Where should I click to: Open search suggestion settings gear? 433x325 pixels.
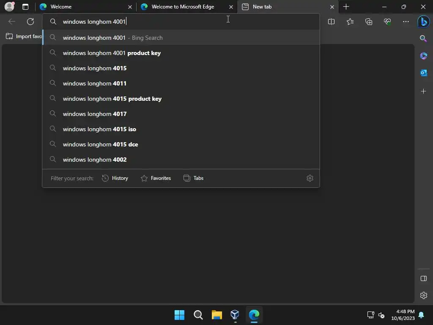click(310, 178)
